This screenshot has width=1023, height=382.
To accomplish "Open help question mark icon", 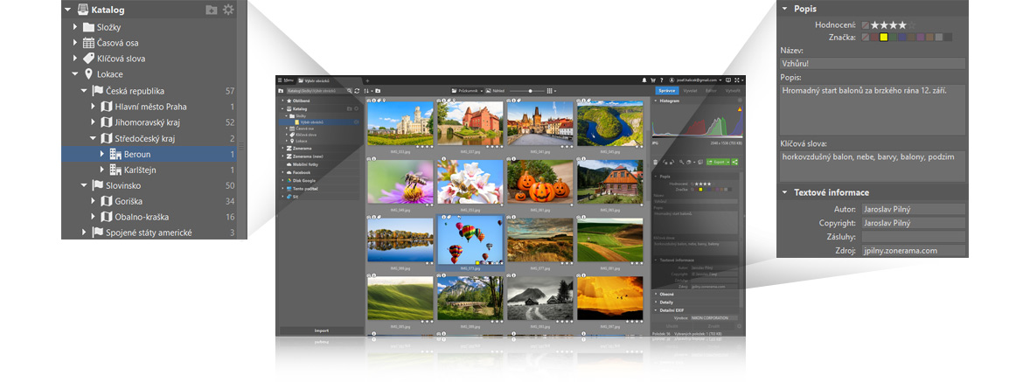I will pyautogui.click(x=662, y=80).
